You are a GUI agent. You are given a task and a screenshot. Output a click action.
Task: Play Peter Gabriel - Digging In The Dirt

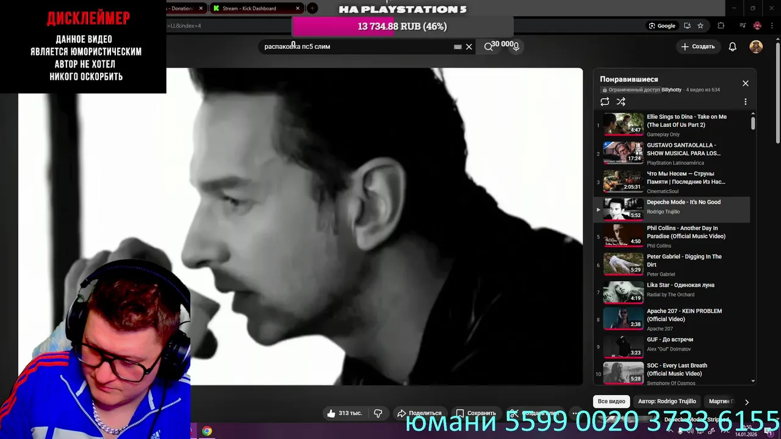pyautogui.click(x=672, y=265)
